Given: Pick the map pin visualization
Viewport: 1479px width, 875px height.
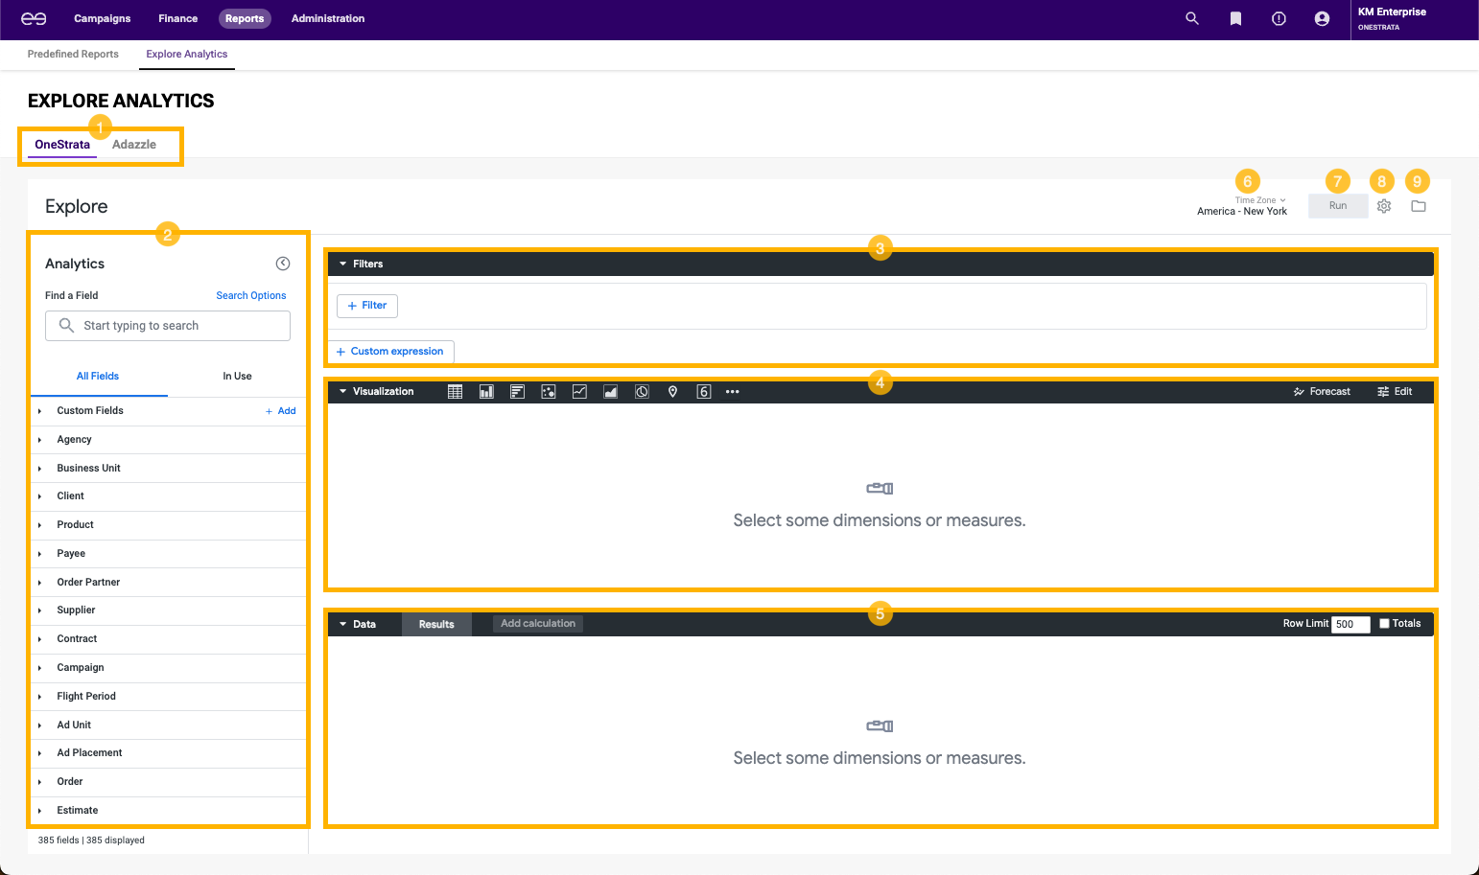Looking at the screenshot, I should pos(672,392).
